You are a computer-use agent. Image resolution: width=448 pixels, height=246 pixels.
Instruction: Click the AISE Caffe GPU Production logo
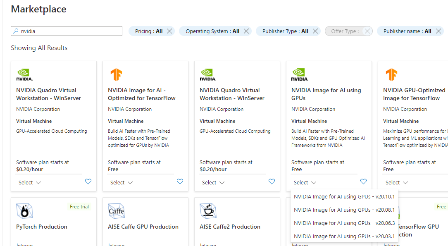(x=116, y=211)
